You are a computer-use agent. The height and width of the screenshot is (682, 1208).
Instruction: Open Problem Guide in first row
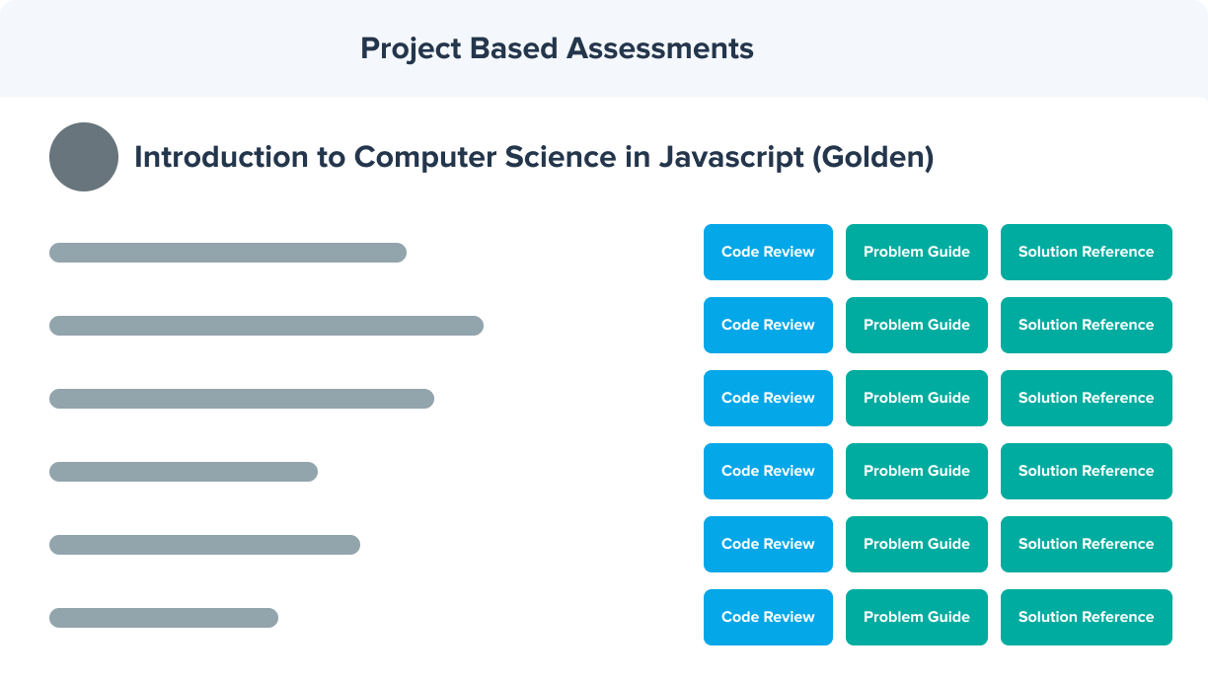click(x=917, y=252)
